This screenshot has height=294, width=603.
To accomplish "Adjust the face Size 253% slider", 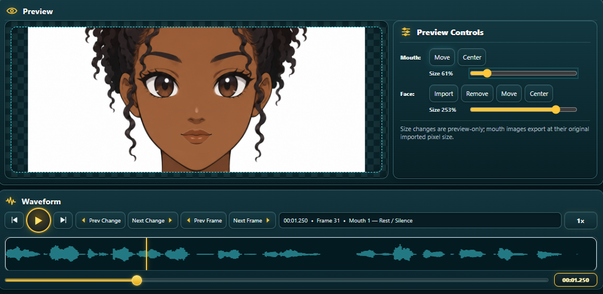I will click(524, 110).
